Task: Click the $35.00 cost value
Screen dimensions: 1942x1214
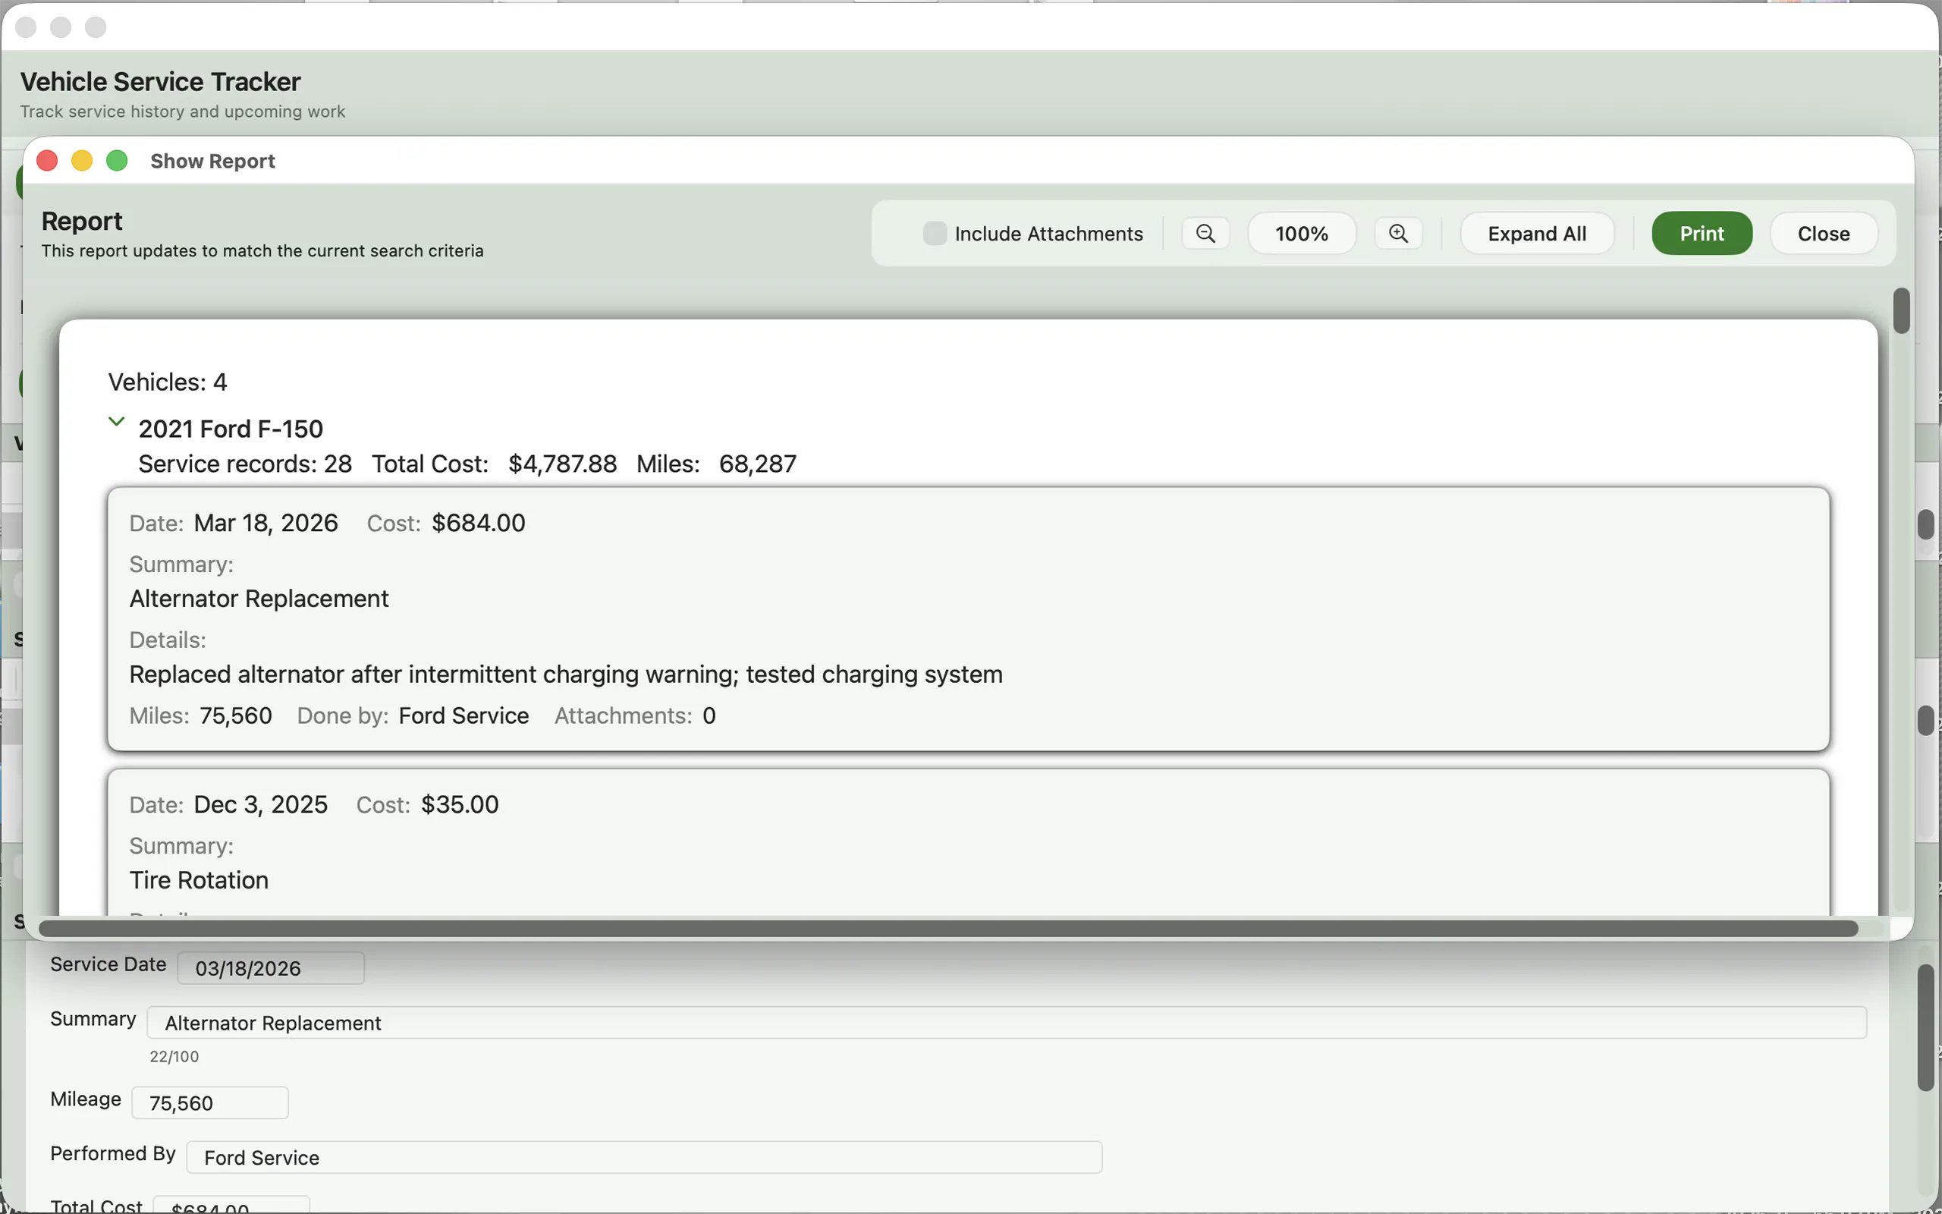Action: tap(460, 804)
